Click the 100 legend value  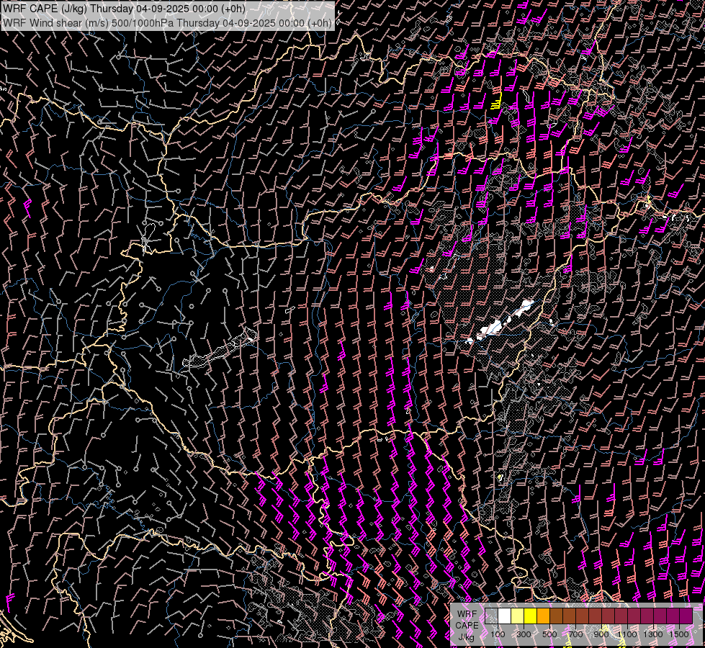498,634
